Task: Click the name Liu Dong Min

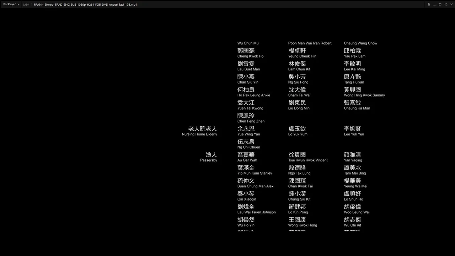Action: click(x=299, y=108)
